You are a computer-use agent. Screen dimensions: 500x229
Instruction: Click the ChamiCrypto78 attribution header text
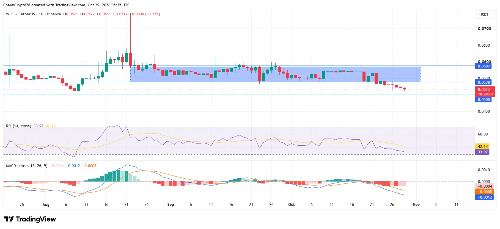[x=66, y=5]
